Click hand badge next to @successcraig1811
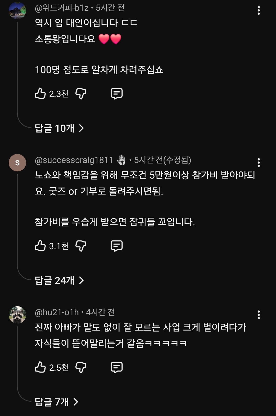The height and width of the screenshot is (416, 276). [121, 160]
